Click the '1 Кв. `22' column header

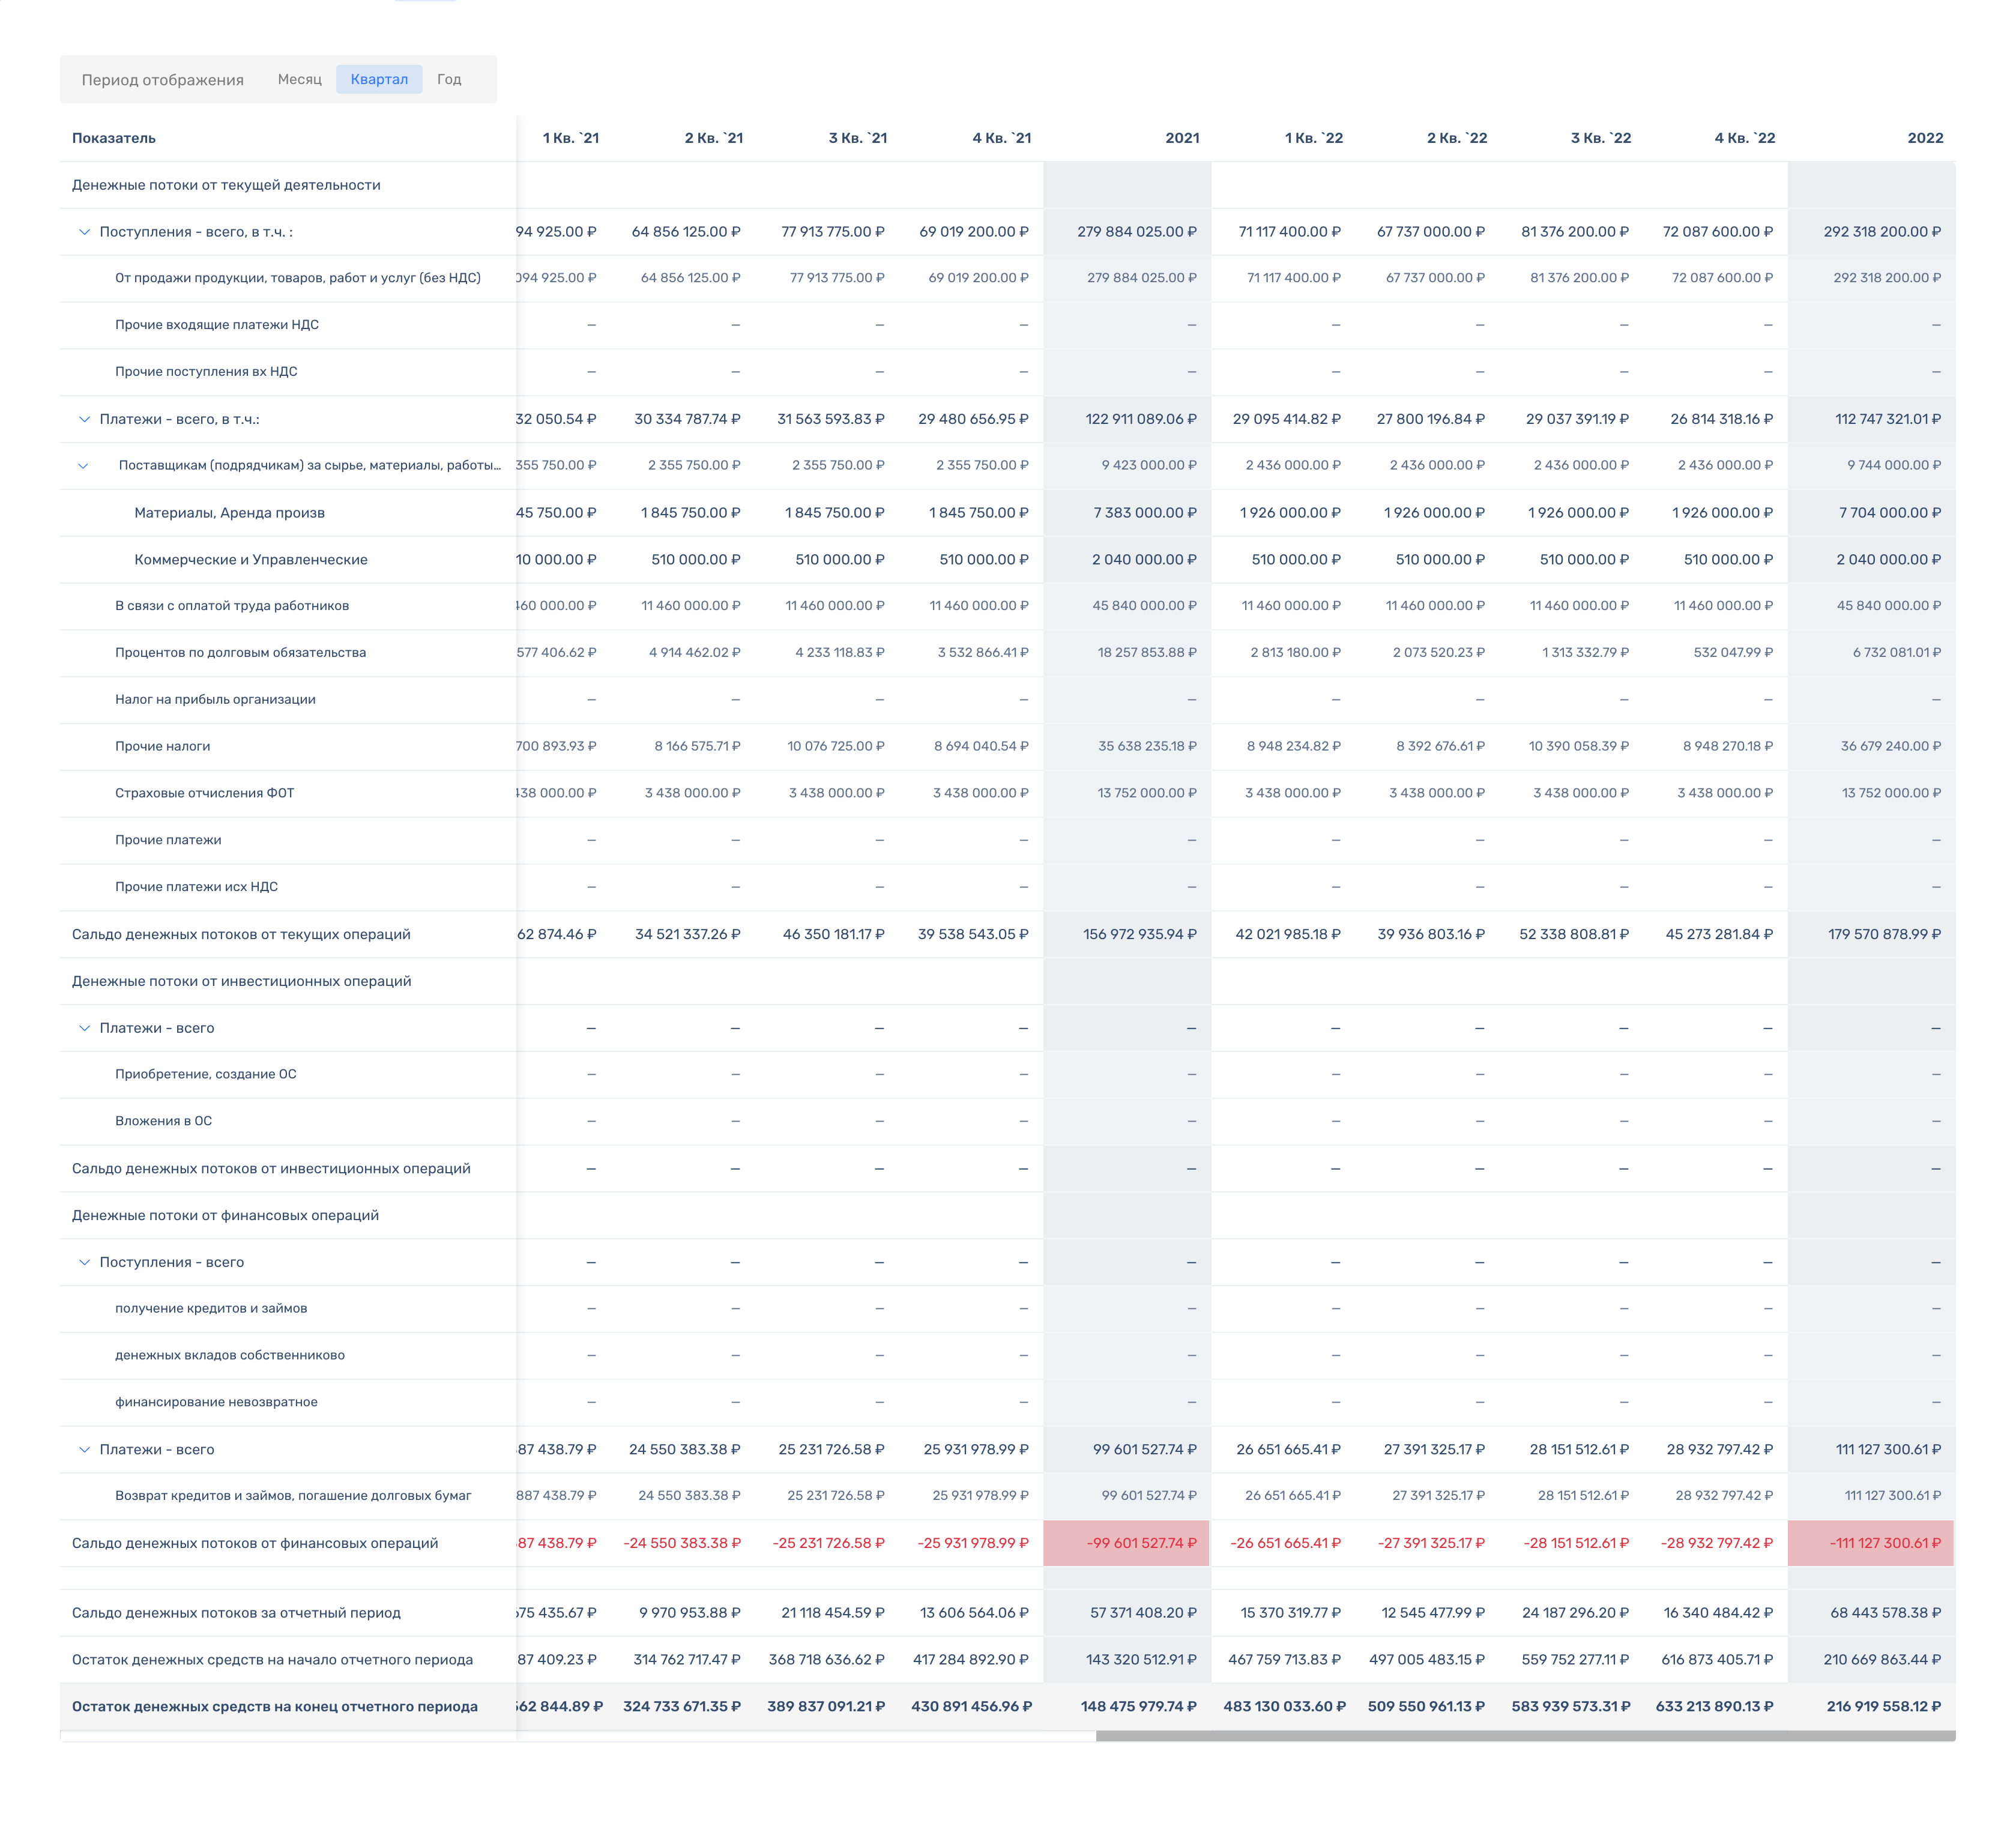[1313, 138]
